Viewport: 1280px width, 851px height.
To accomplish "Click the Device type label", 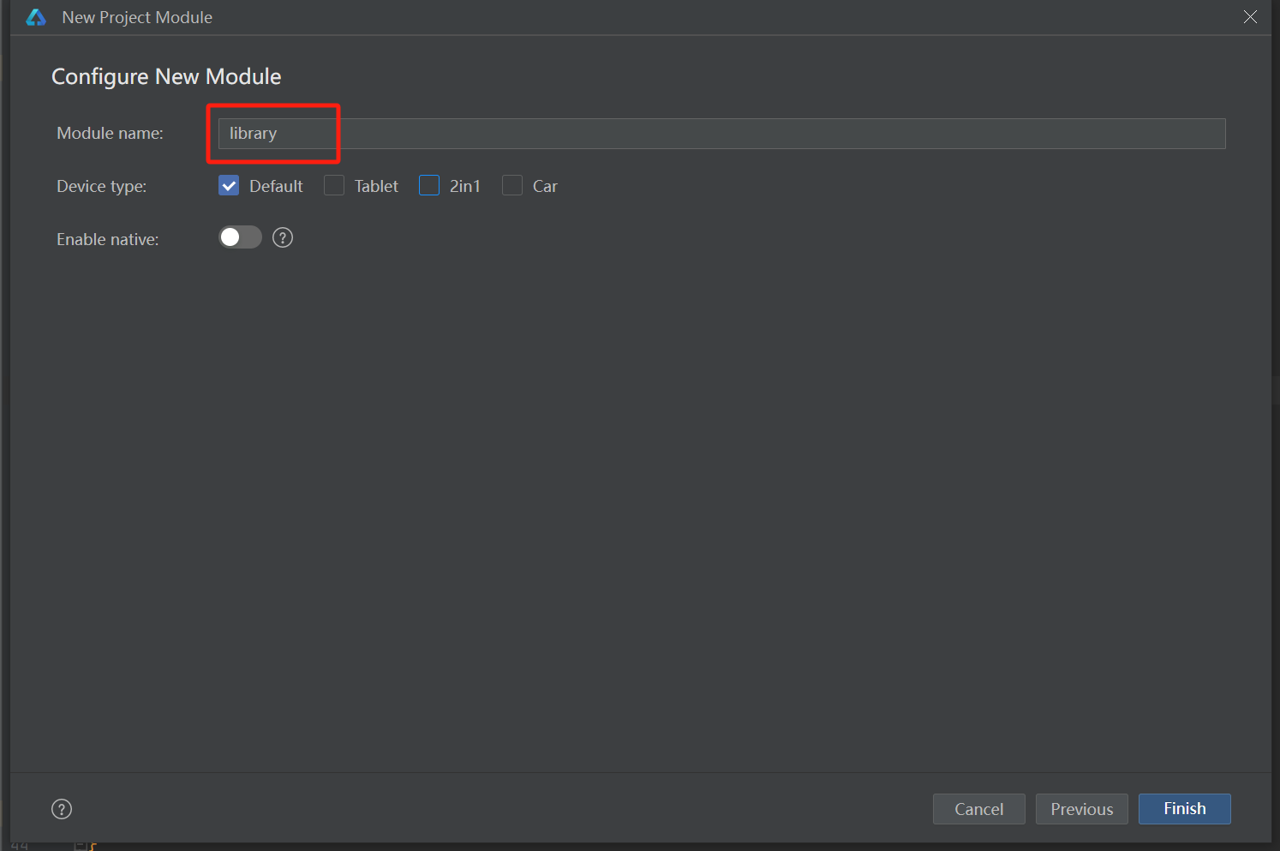I will point(101,186).
